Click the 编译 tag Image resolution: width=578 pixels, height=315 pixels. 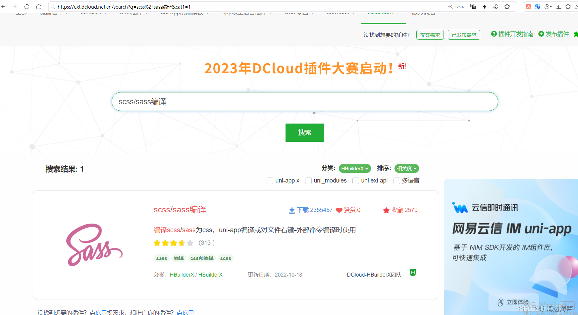[x=179, y=258]
